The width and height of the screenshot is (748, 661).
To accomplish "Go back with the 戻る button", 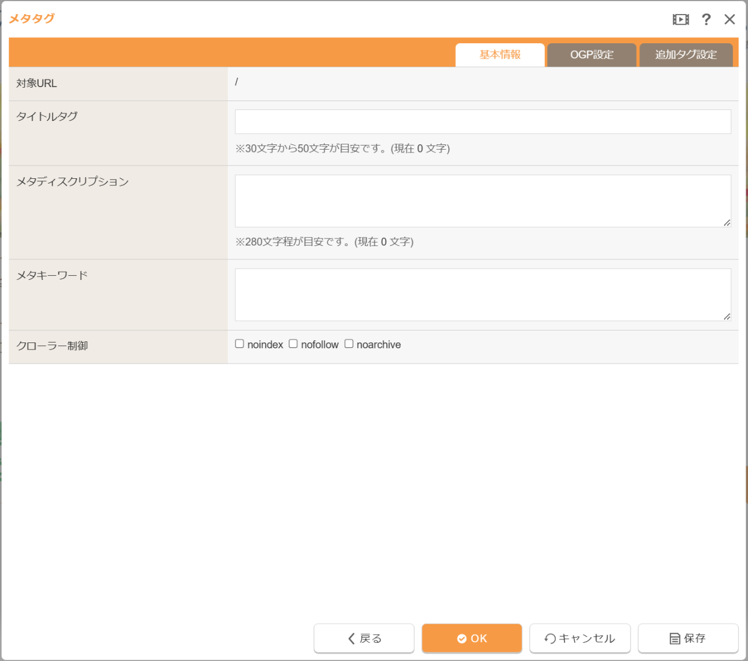I will tap(364, 638).
